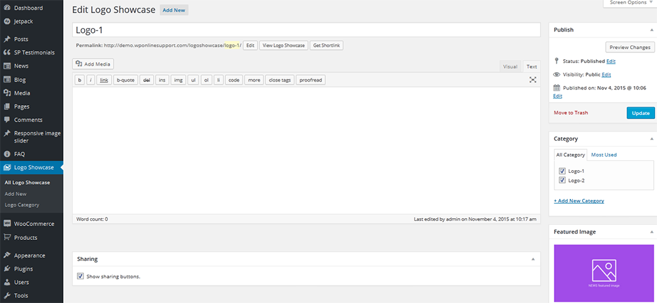Image resolution: width=657 pixels, height=303 pixels.
Task: Click the Responsive image slider pin icon
Action: pyautogui.click(x=7, y=133)
